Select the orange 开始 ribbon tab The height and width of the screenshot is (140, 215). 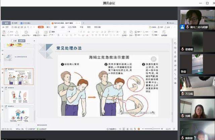[x=41, y=27]
